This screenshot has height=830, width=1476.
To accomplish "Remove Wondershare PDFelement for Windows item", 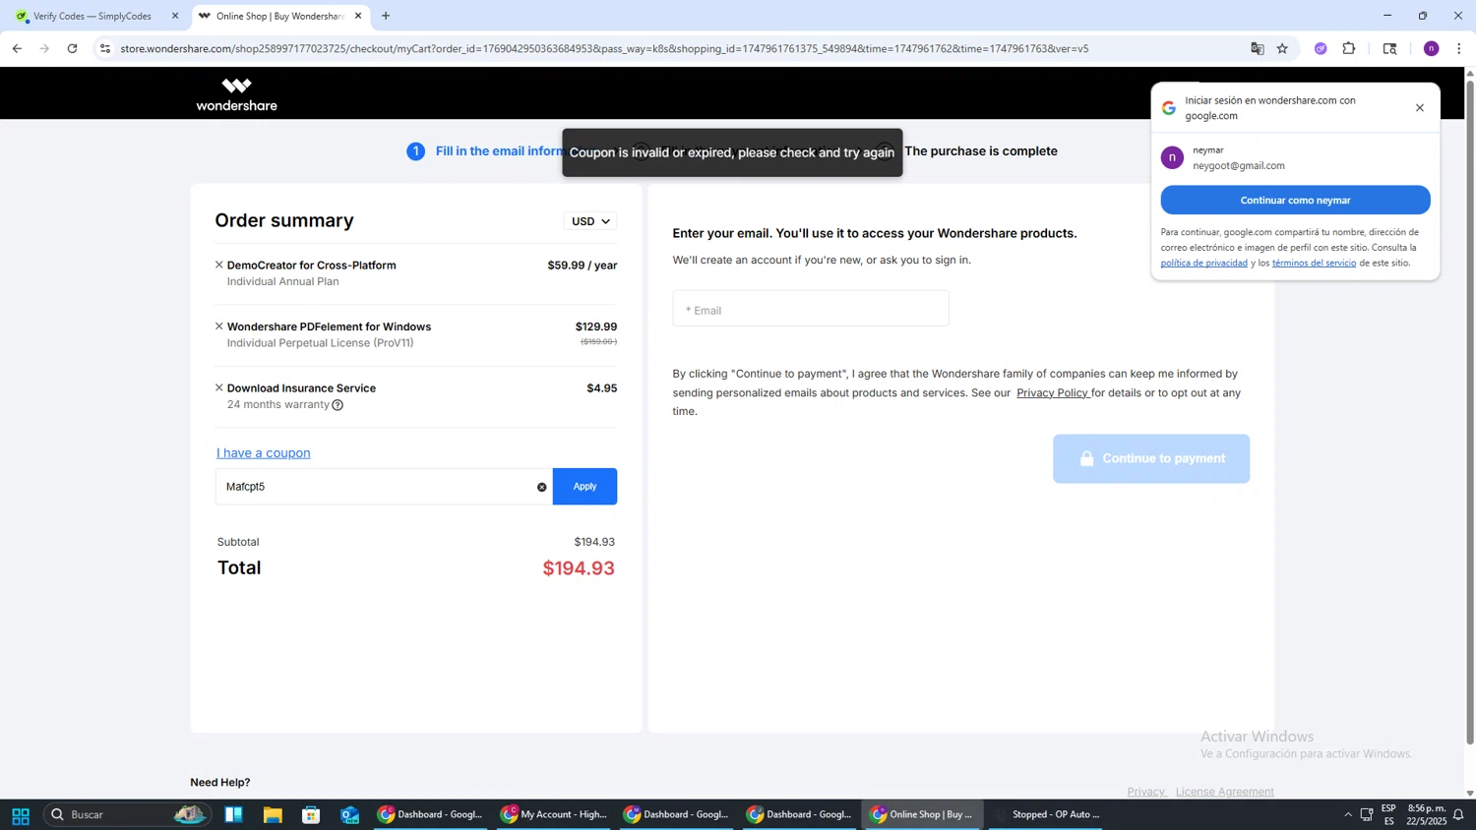I will (218, 326).
